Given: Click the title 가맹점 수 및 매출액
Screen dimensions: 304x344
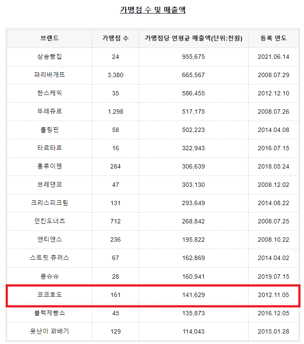Looking at the screenshot, I should pos(153,10).
